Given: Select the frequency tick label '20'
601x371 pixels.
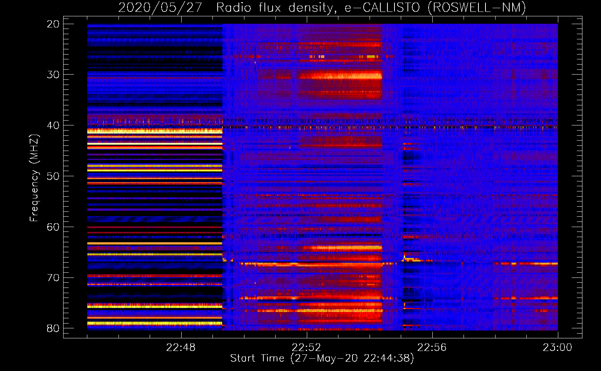Looking at the screenshot, I should tap(53, 24).
